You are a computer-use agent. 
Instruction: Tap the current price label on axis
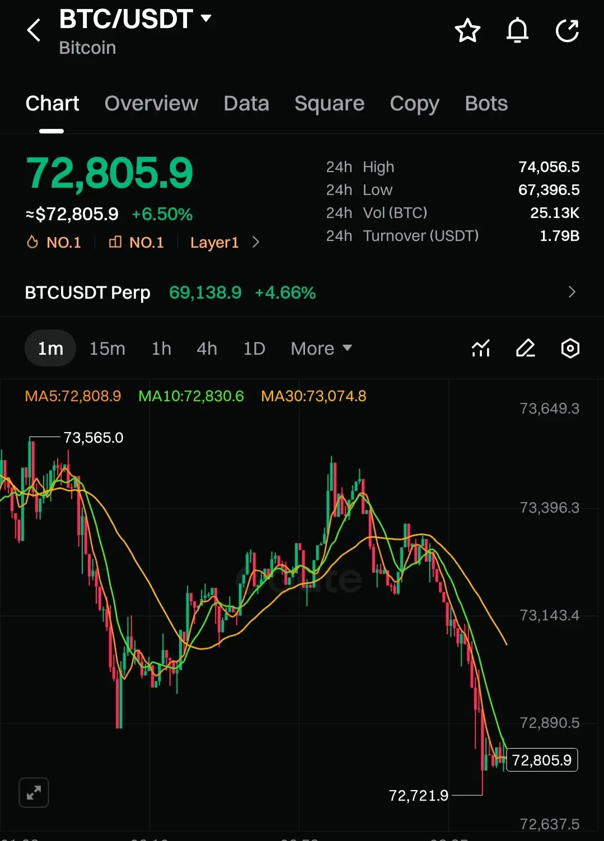click(x=542, y=760)
